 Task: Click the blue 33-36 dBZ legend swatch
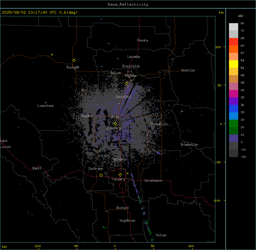tap(233, 108)
